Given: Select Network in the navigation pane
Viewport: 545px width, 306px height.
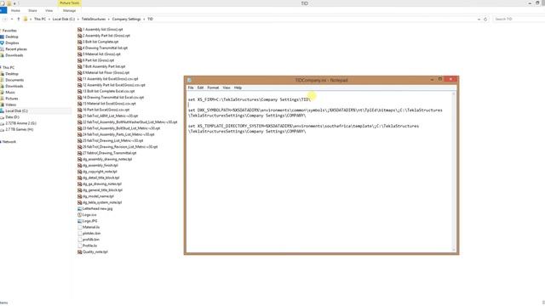Looking at the screenshot, I should pos(9,142).
